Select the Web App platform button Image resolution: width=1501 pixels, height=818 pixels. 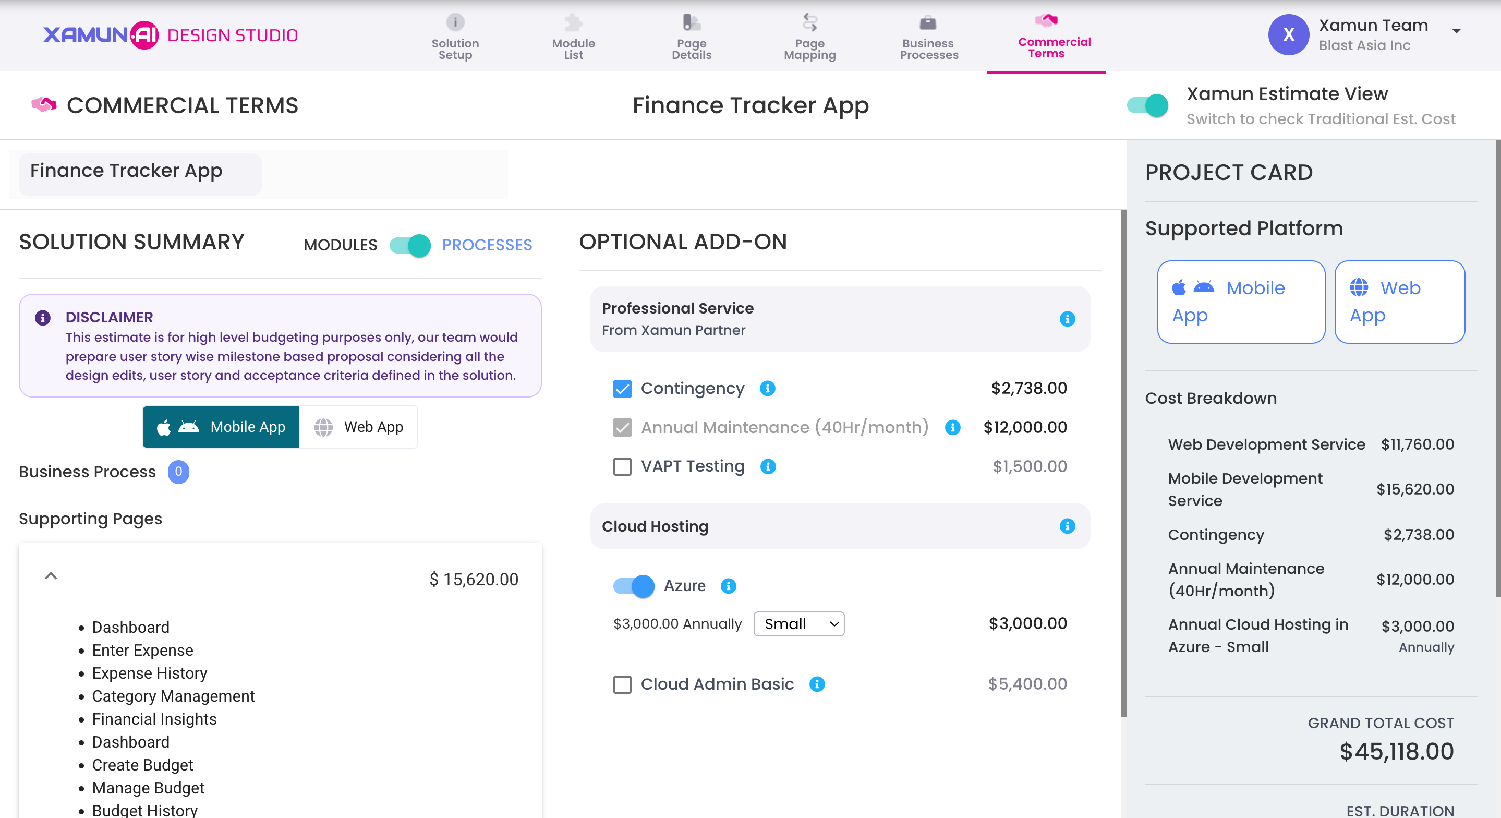359,427
